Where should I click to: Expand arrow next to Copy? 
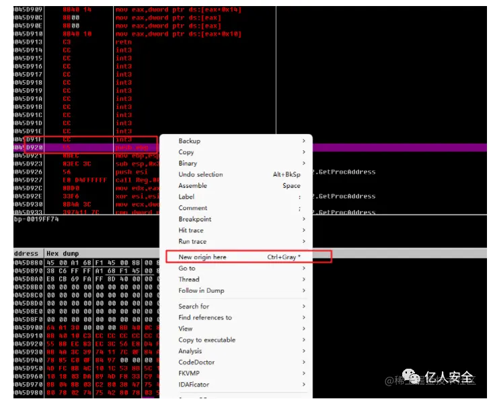[304, 152]
